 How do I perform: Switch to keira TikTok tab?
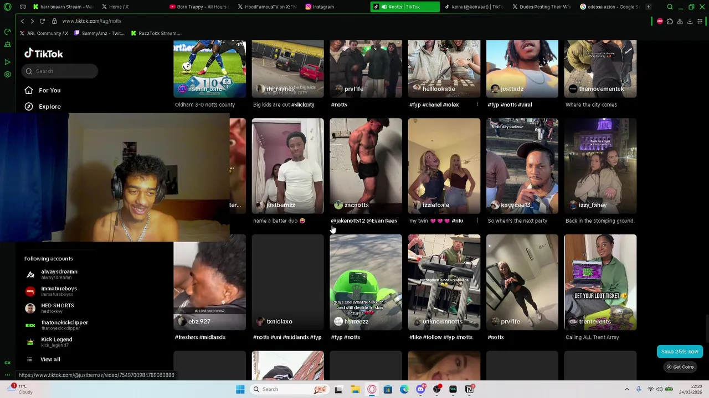(474, 7)
